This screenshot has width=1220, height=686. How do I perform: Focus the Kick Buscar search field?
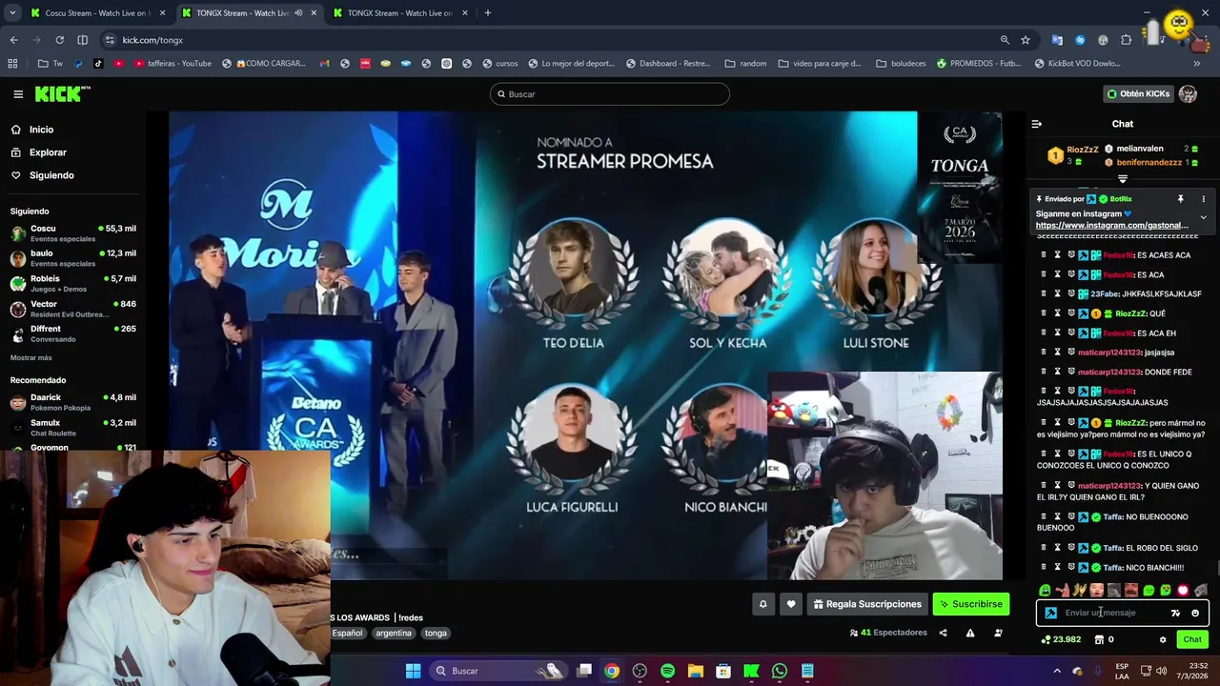(x=610, y=94)
